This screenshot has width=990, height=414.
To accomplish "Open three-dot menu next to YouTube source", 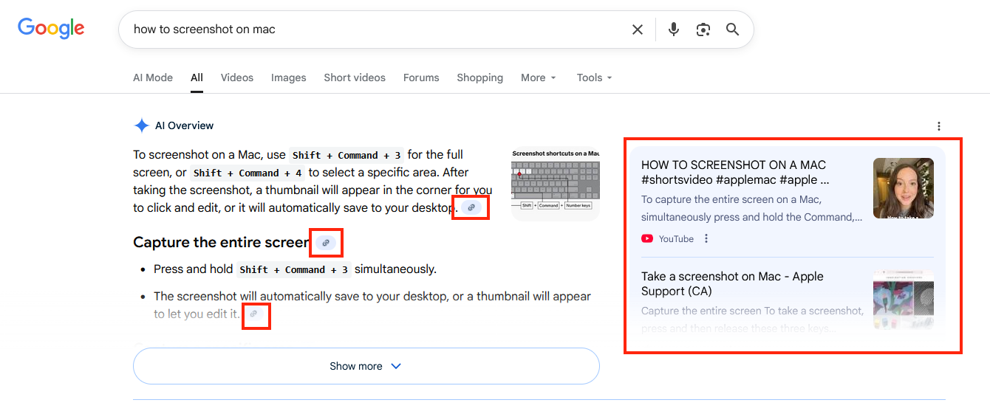I will (706, 238).
